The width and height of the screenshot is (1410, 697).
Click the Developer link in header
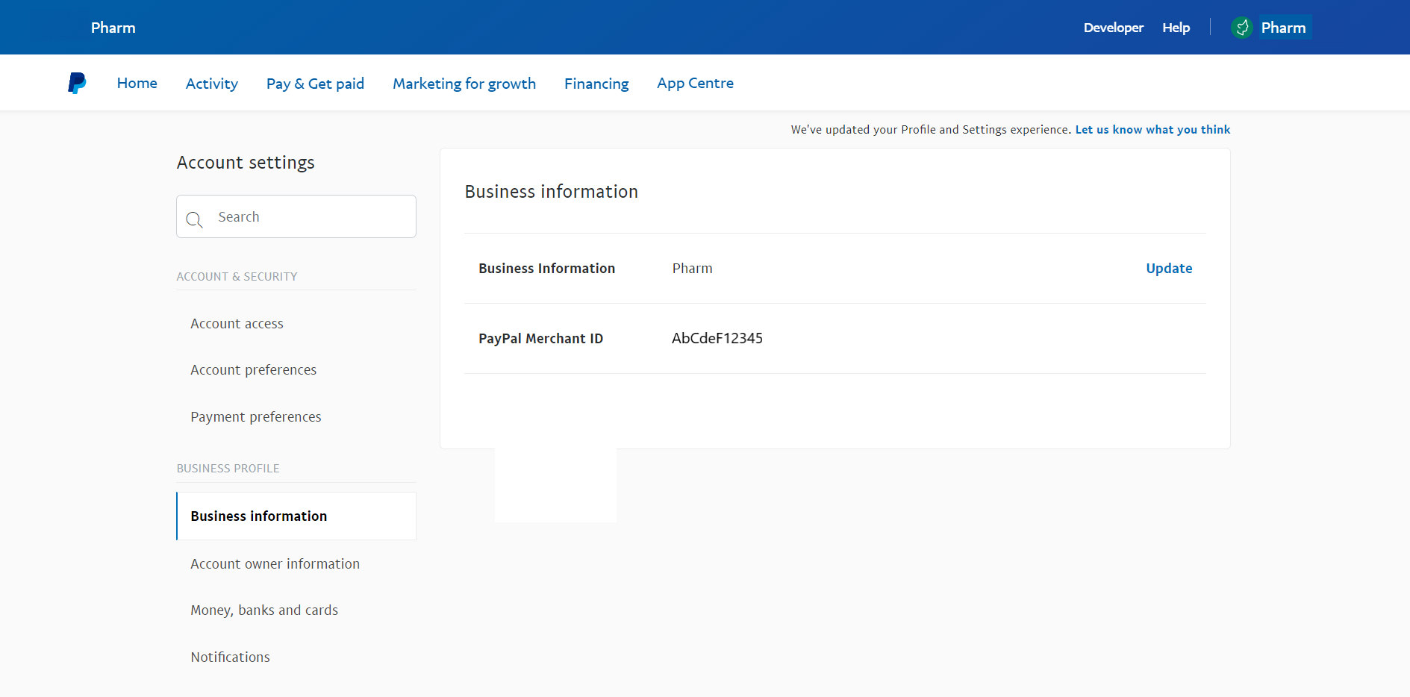(1113, 28)
